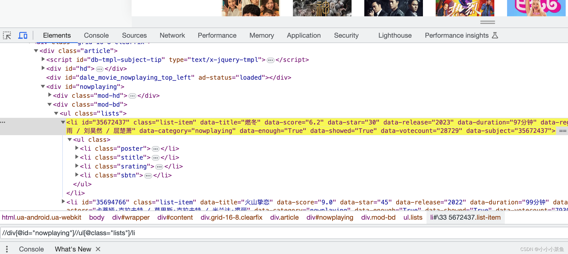Click the first movie poster thumbnail with smiling faces
568x254 pixels.
251,8
